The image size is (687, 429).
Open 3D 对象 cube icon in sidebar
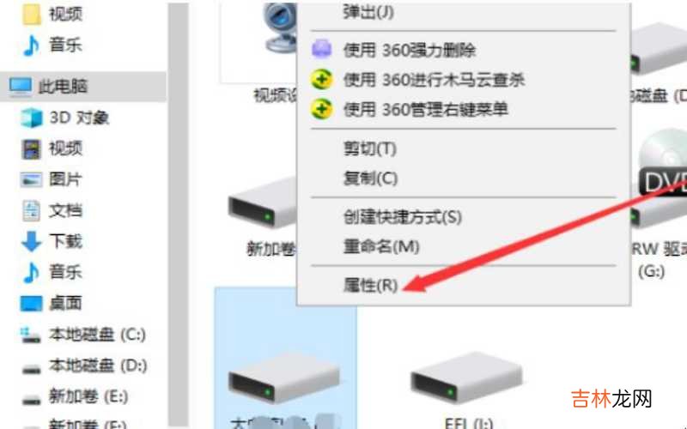coord(32,118)
